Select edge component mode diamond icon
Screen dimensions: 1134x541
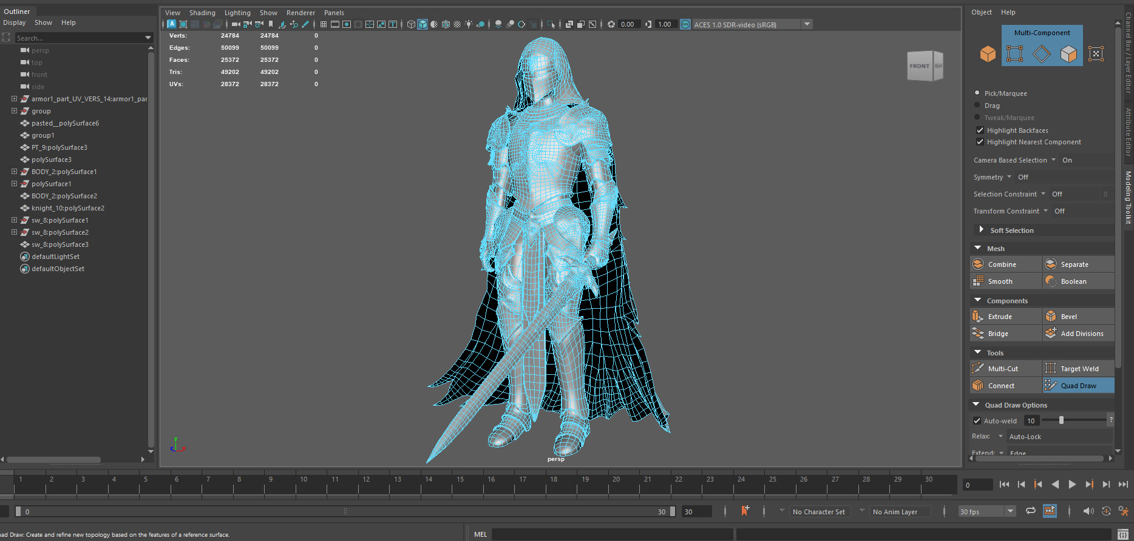point(1042,54)
